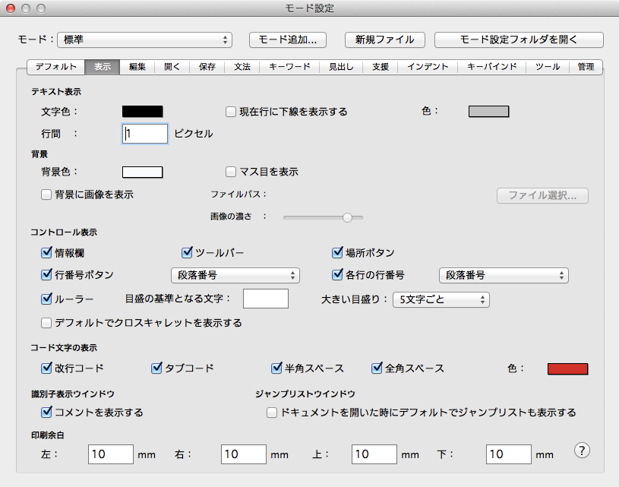
Task: Uncheck the 改行コード checkbox
Action: point(46,368)
